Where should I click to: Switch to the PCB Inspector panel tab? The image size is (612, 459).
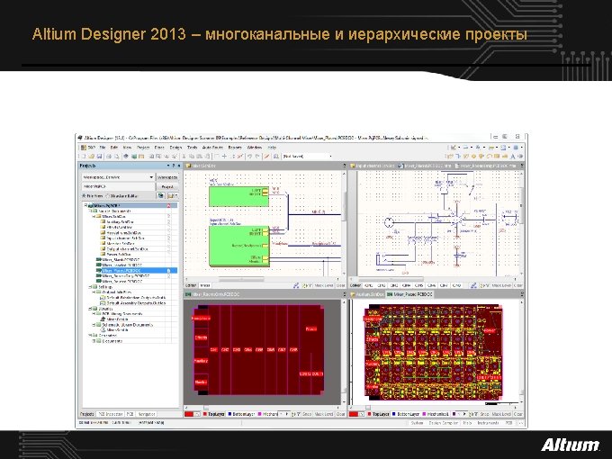(x=110, y=414)
